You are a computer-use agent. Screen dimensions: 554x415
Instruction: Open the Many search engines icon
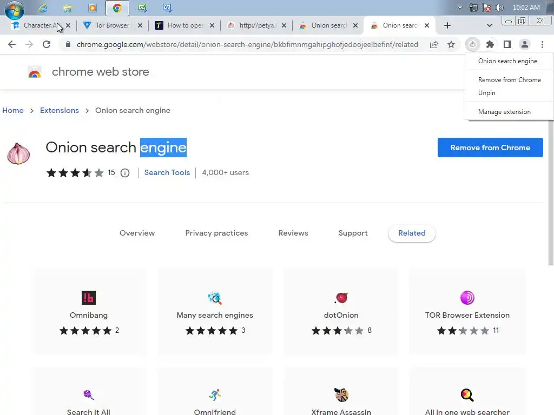[215, 298]
